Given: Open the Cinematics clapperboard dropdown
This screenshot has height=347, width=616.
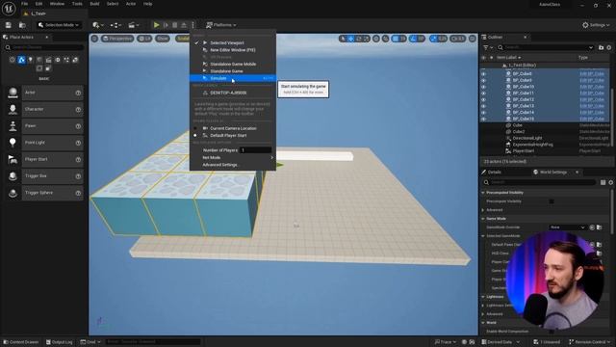Looking at the screenshot, I should pos(134,25).
